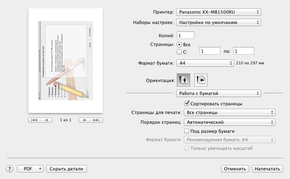Image resolution: width=290 pixels, height=179 pixels.
Task: Uncheck Сортировать страницы checkbox
Action: [x=187, y=103]
